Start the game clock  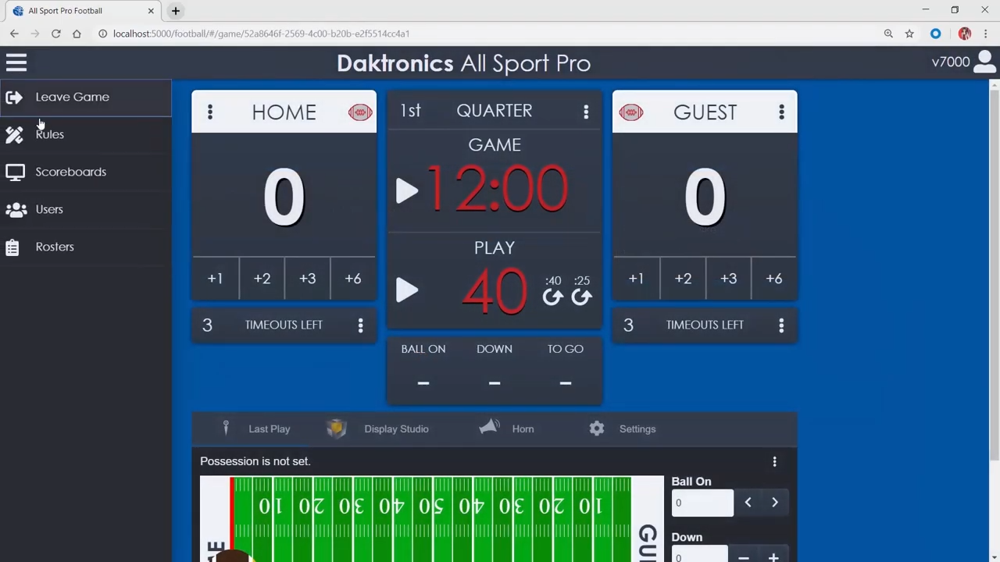tap(407, 190)
